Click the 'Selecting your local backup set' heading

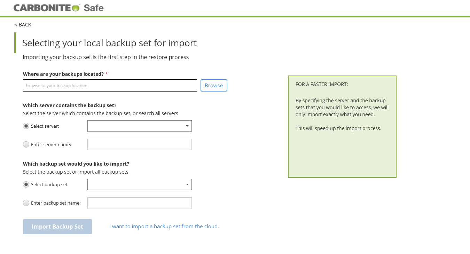(109, 43)
